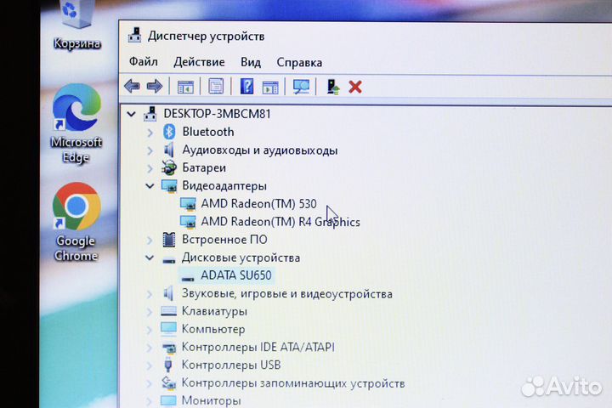The width and height of the screenshot is (612, 408).
Task: Collapse the Дисковые устройства chevron
Action: [150, 258]
